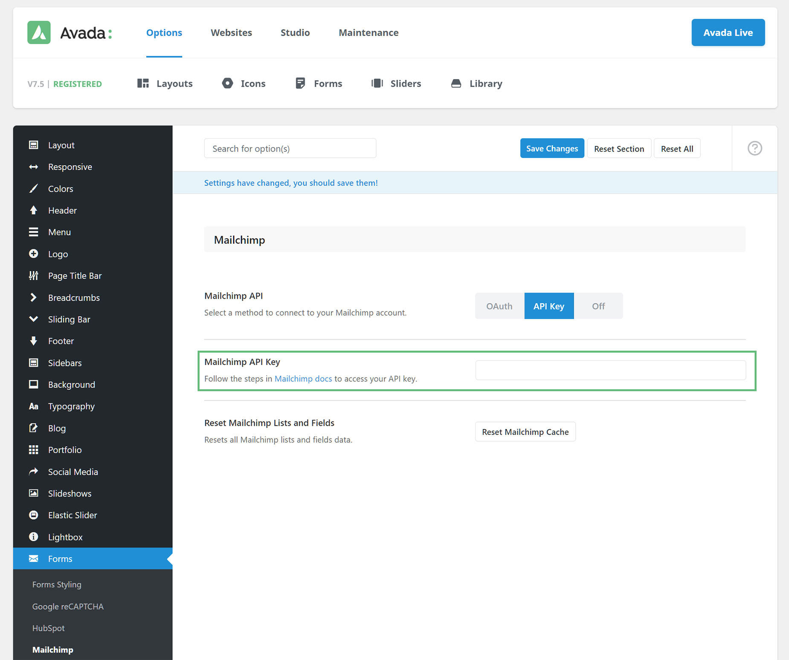Click the V7.5 version label
This screenshot has height=660, width=789.
tap(35, 84)
